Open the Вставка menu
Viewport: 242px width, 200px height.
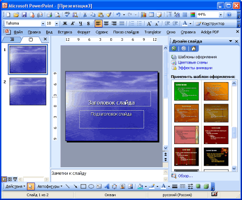[x=65, y=32]
